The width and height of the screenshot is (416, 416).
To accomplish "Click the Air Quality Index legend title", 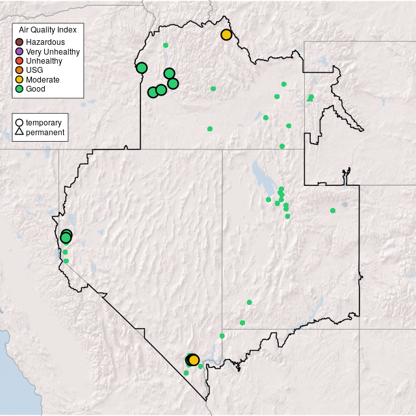I will (48, 30).
